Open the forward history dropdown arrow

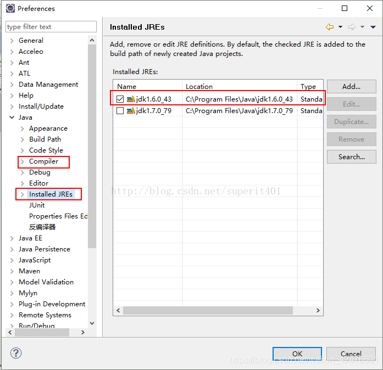point(363,27)
